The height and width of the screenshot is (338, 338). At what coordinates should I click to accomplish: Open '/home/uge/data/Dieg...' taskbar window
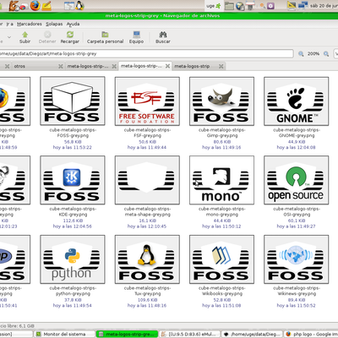click(252, 334)
